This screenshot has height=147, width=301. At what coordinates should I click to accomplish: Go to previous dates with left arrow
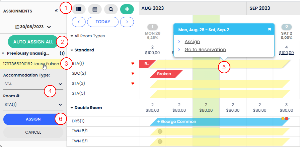(79, 22)
